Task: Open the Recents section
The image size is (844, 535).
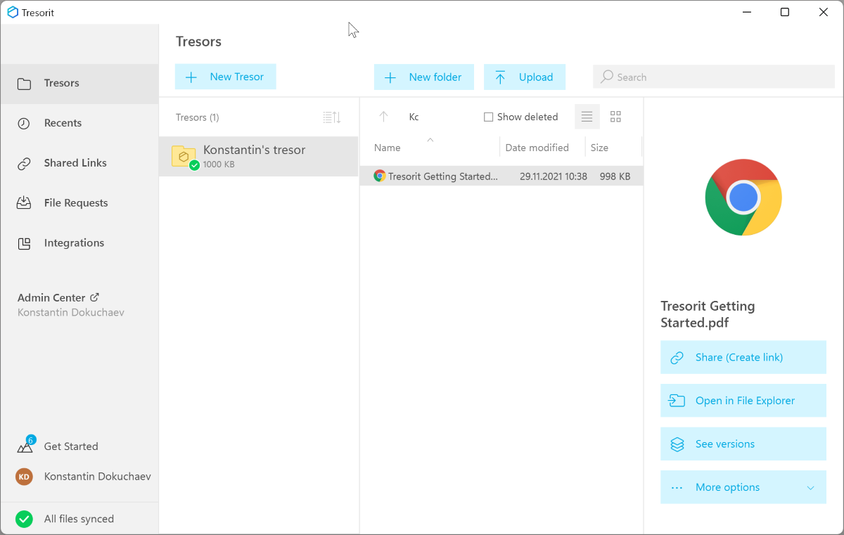Action: [x=79, y=123]
